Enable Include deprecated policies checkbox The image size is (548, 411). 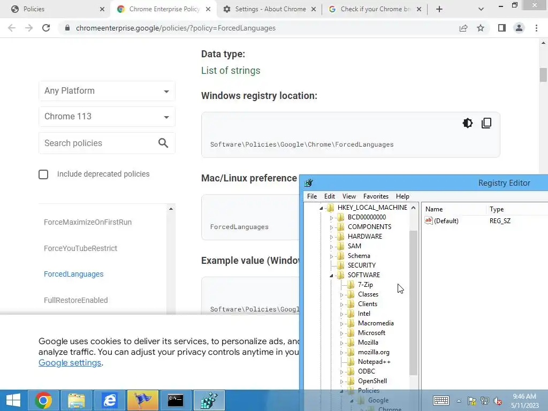tap(43, 174)
